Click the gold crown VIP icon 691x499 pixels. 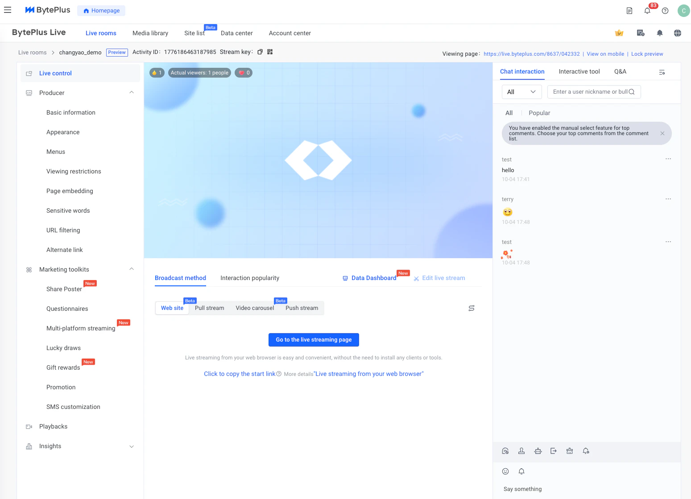point(619,33)
